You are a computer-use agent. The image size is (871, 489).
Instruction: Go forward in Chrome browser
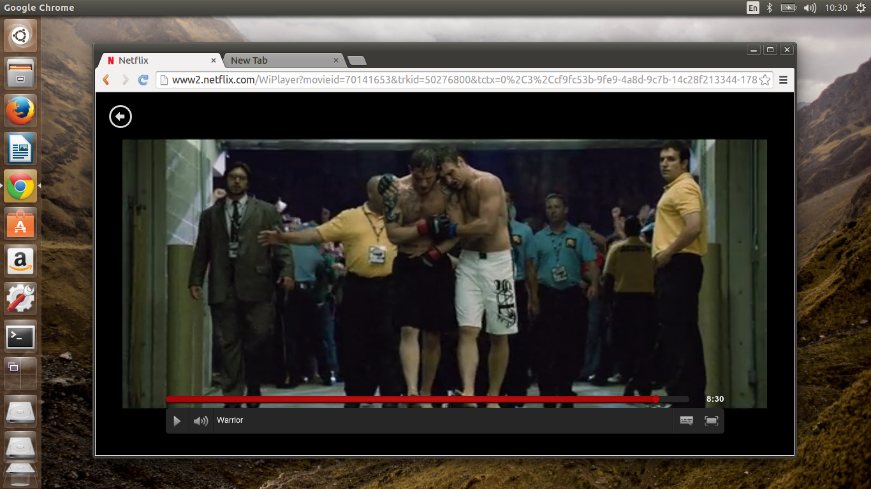pos(125,80)
